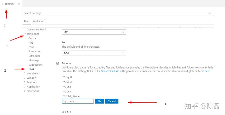Expand the Application section

coord(25,87)
